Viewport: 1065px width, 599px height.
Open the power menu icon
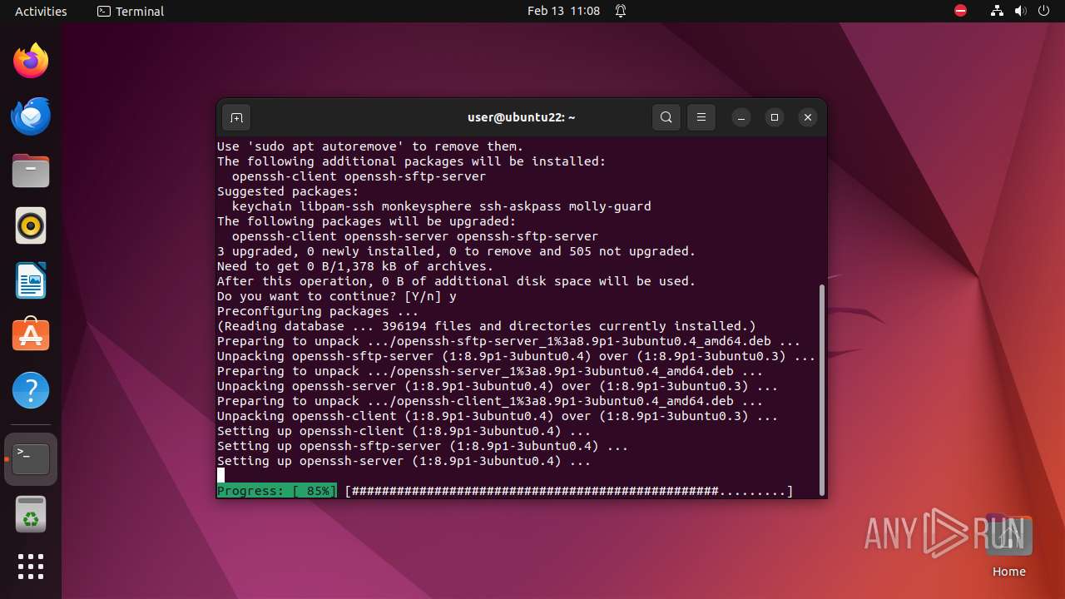1043,11
